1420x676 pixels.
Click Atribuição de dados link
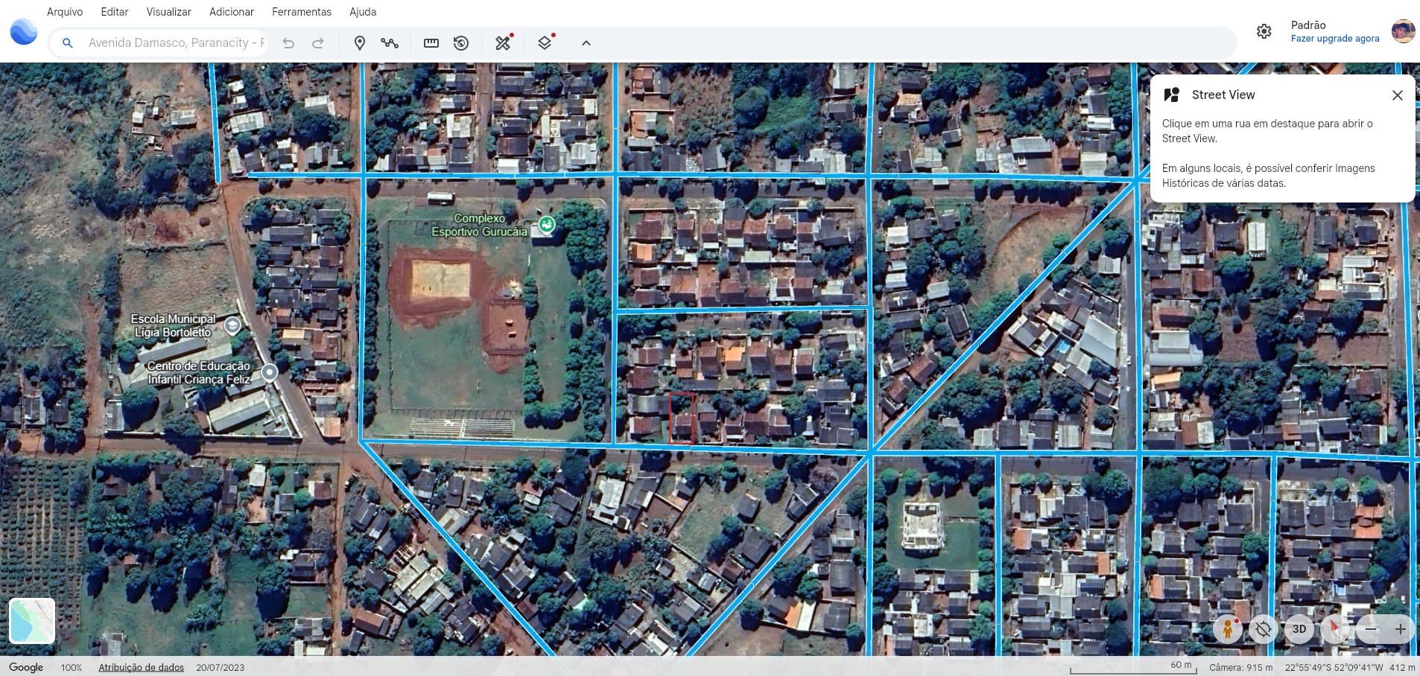pyautogui.click(x=141, y=667)
